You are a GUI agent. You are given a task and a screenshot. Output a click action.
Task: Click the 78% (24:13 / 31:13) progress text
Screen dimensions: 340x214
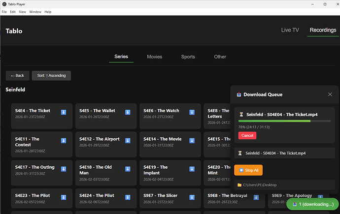pos(254,127)
